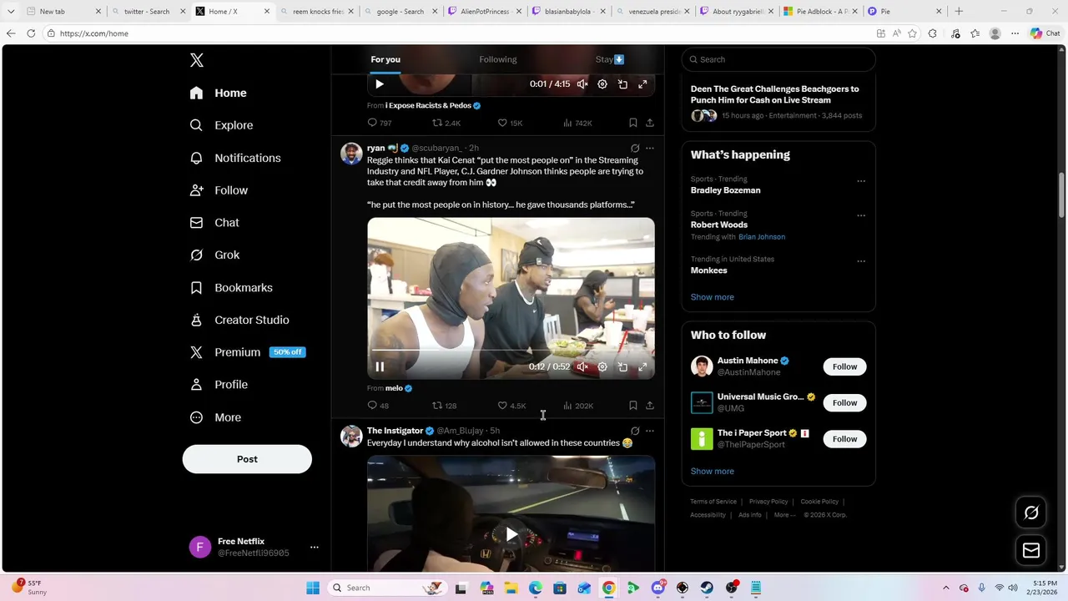Open Home in the sidebar
1068x601 pixels.
(x=219, y=93)
